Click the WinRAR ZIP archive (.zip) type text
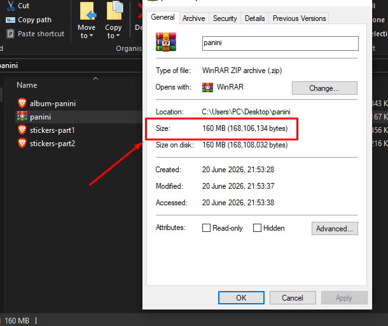Image resolution: width=388 pixels, height=326 pixels. tap(242, 71)
